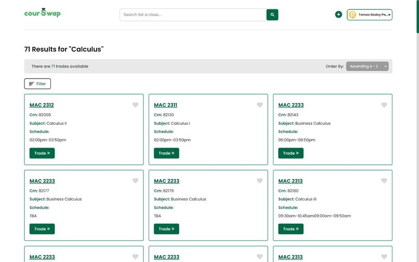Open MAC 2233 link with Crn 82143
Screen dimensions: 419x262
coord(291,105)
